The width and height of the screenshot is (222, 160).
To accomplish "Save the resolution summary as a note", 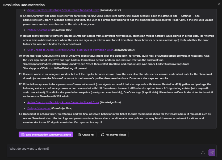I will [46, 135].
